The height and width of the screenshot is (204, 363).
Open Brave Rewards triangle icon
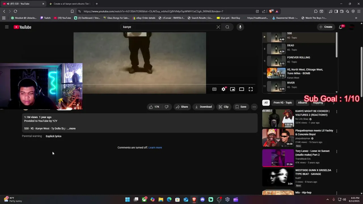pyautogui.click(x=277, y=11)
